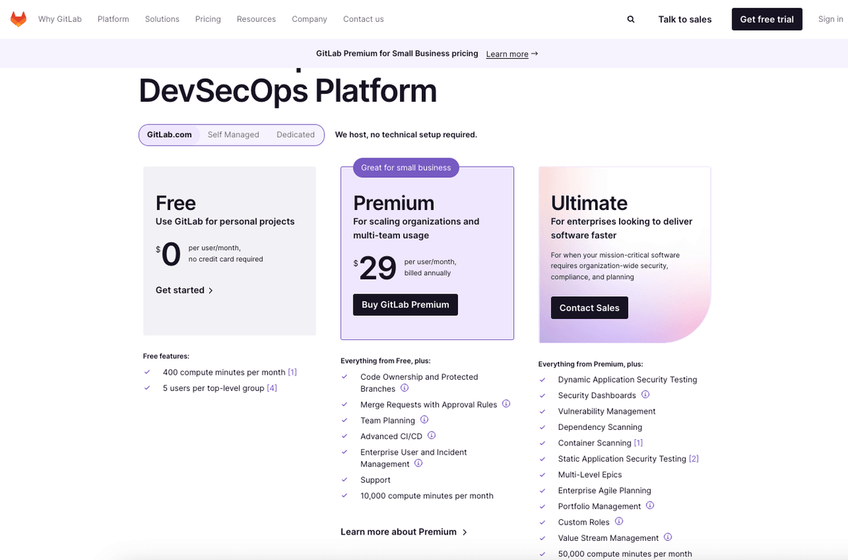Viewport: 848px width, 560px height.
Task: Open the search magnifier icon
Action: tap(631, 19)
